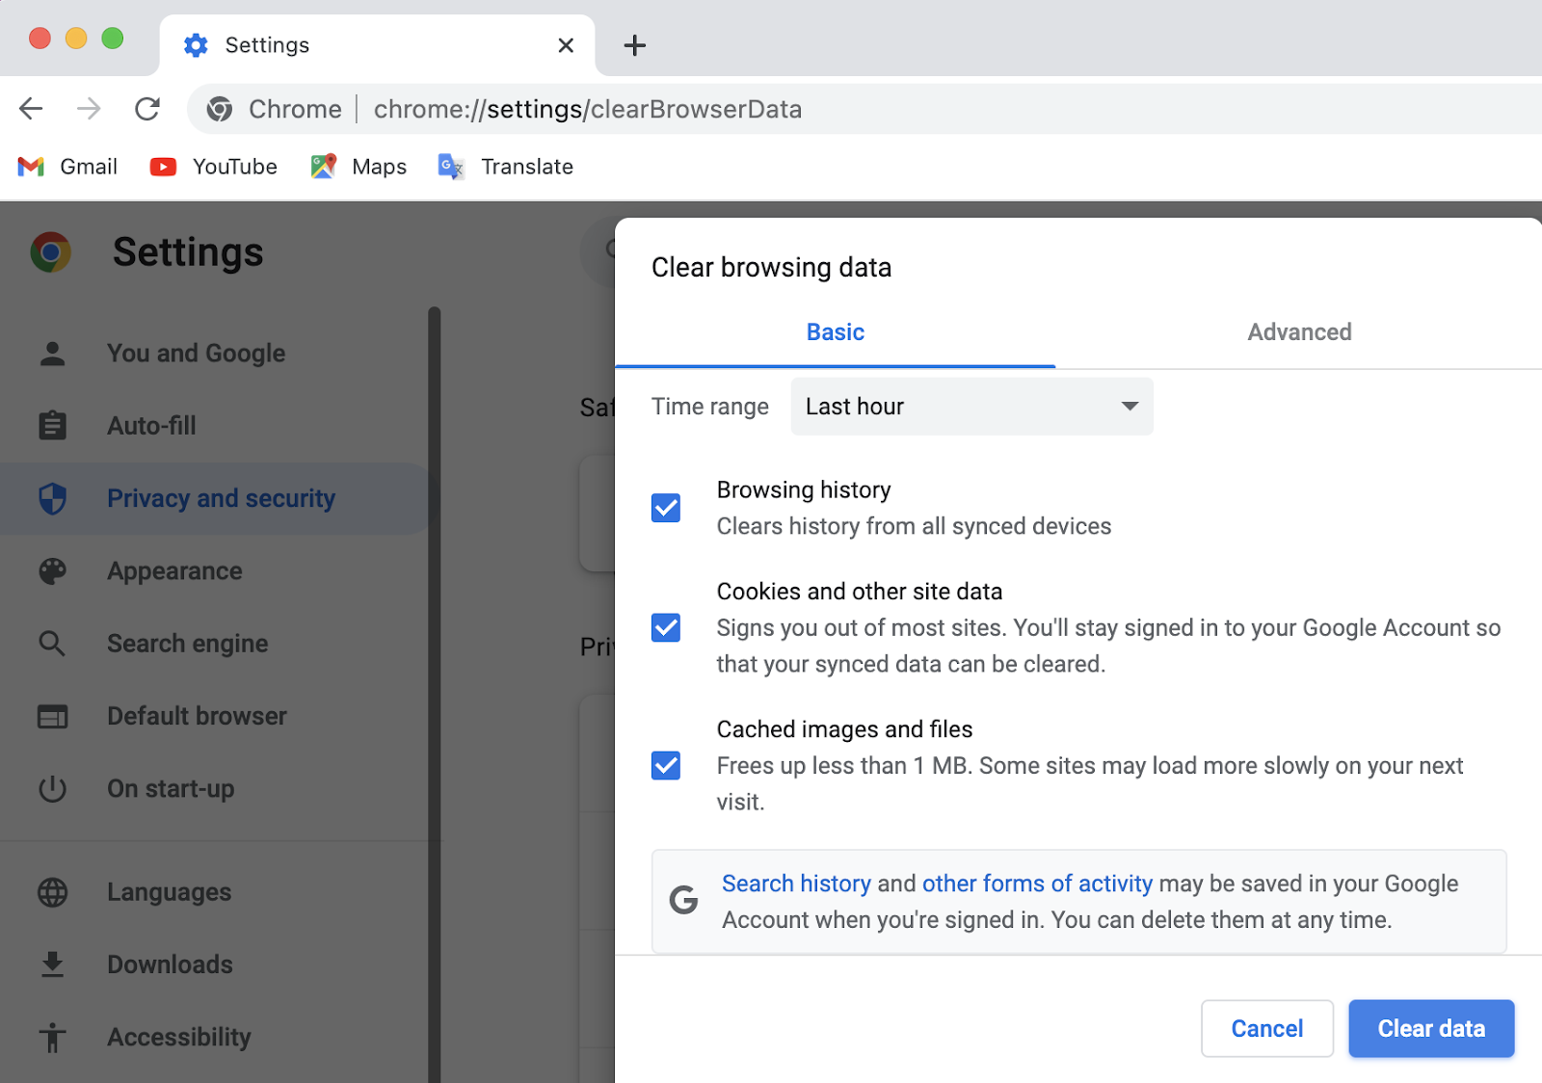Click the Chrome logo beside Settings heading

pyautogui.click(x=51, y=252)
